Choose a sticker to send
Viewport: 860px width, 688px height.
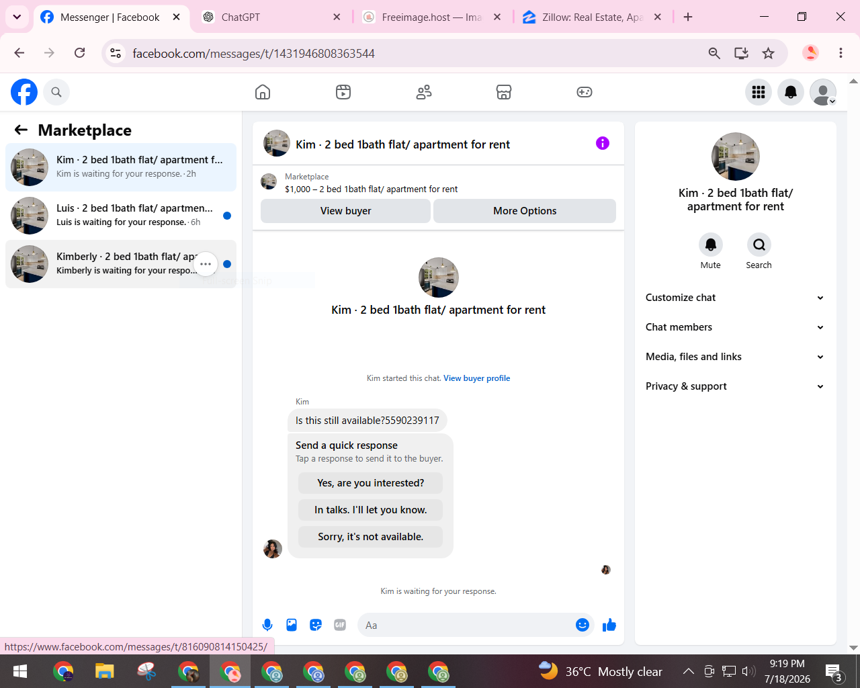[316, 626]
